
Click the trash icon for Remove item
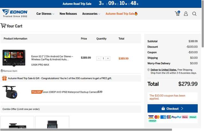pos(2,71)
